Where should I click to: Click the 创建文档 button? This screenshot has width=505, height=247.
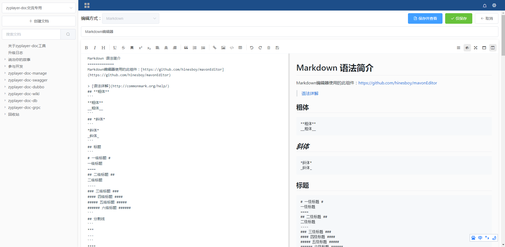39,21
